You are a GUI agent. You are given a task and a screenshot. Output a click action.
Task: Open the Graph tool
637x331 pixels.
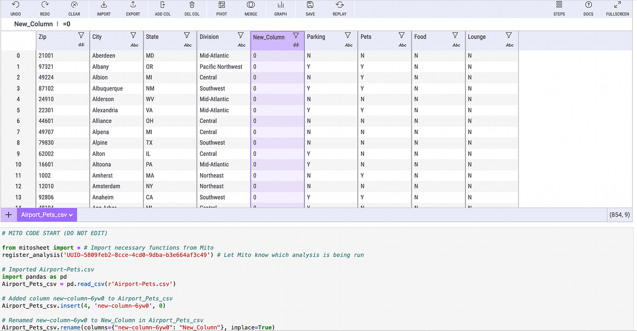[x=281, y=9]
